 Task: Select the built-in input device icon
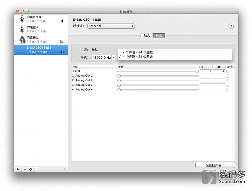[22, 29]
